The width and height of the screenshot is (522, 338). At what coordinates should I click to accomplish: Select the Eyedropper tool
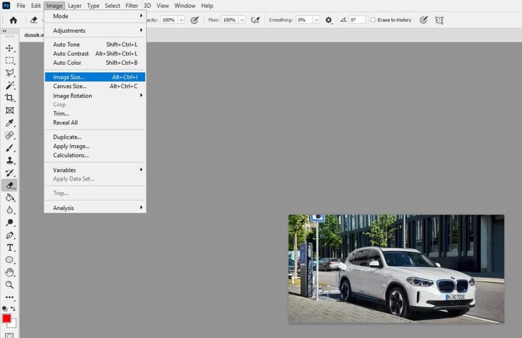10,123
